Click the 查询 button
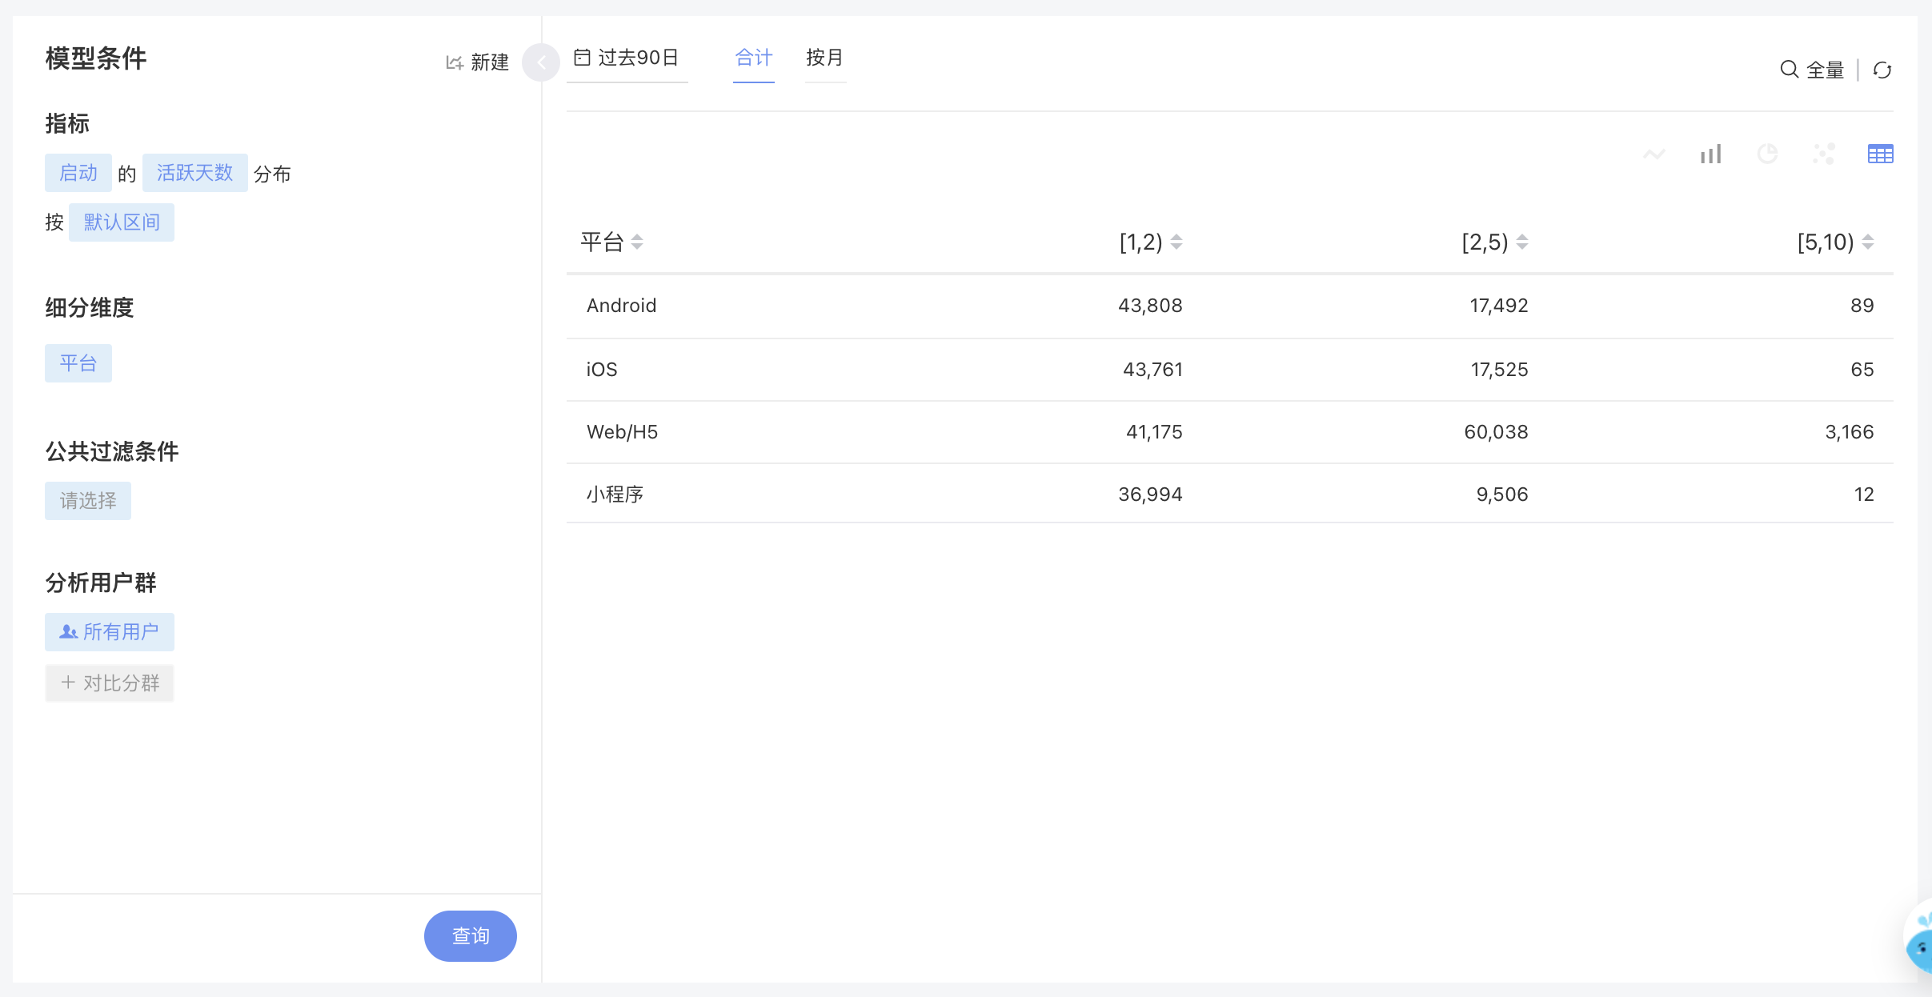This screenshot has height=997, width=1932. click(471, 936)
